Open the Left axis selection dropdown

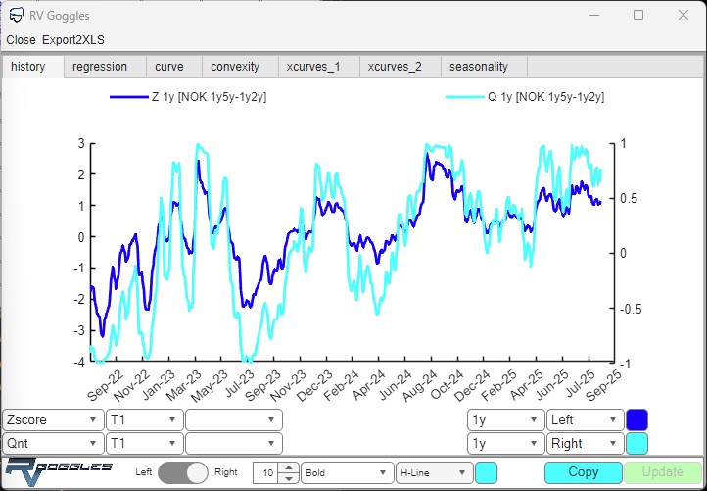click(585, 419)
